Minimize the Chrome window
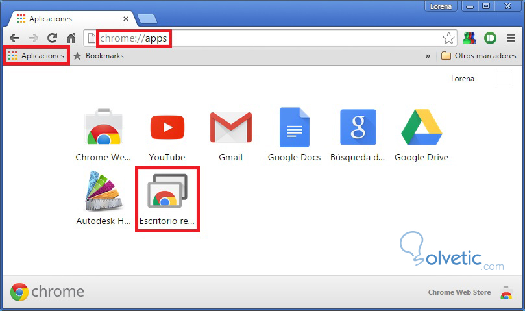This screenshot has width=525, height=311. [x=470, y=6]
